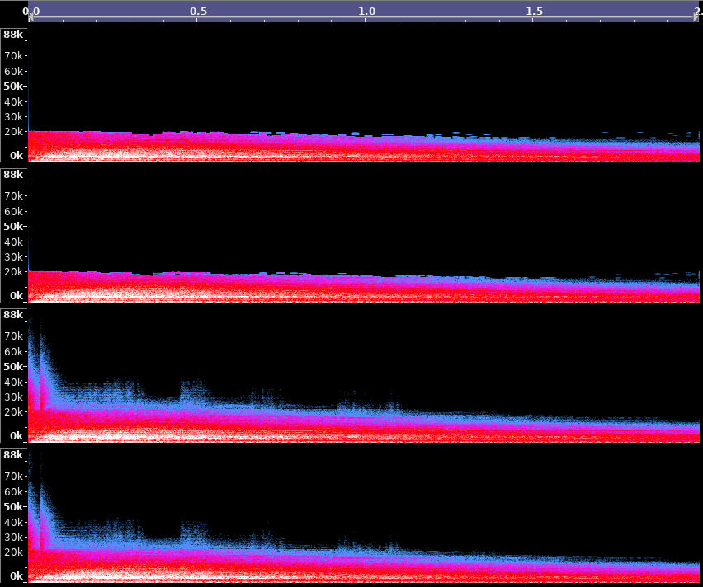Click 50k on the third track's frequency scale
The image size is (703, 587).
coord(13,367)
